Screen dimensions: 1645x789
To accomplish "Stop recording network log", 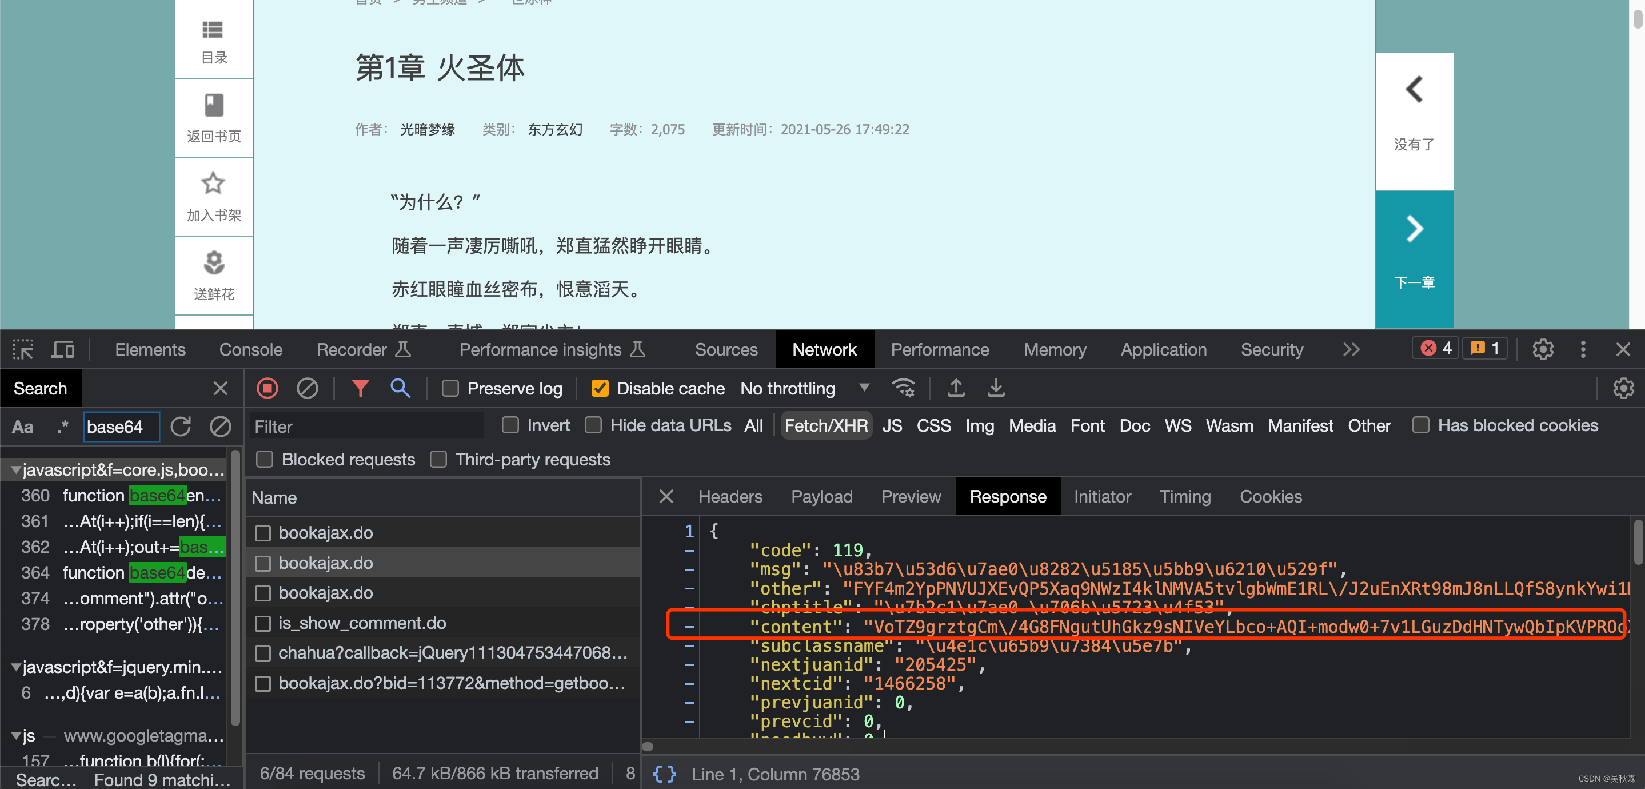I will 267,388.
